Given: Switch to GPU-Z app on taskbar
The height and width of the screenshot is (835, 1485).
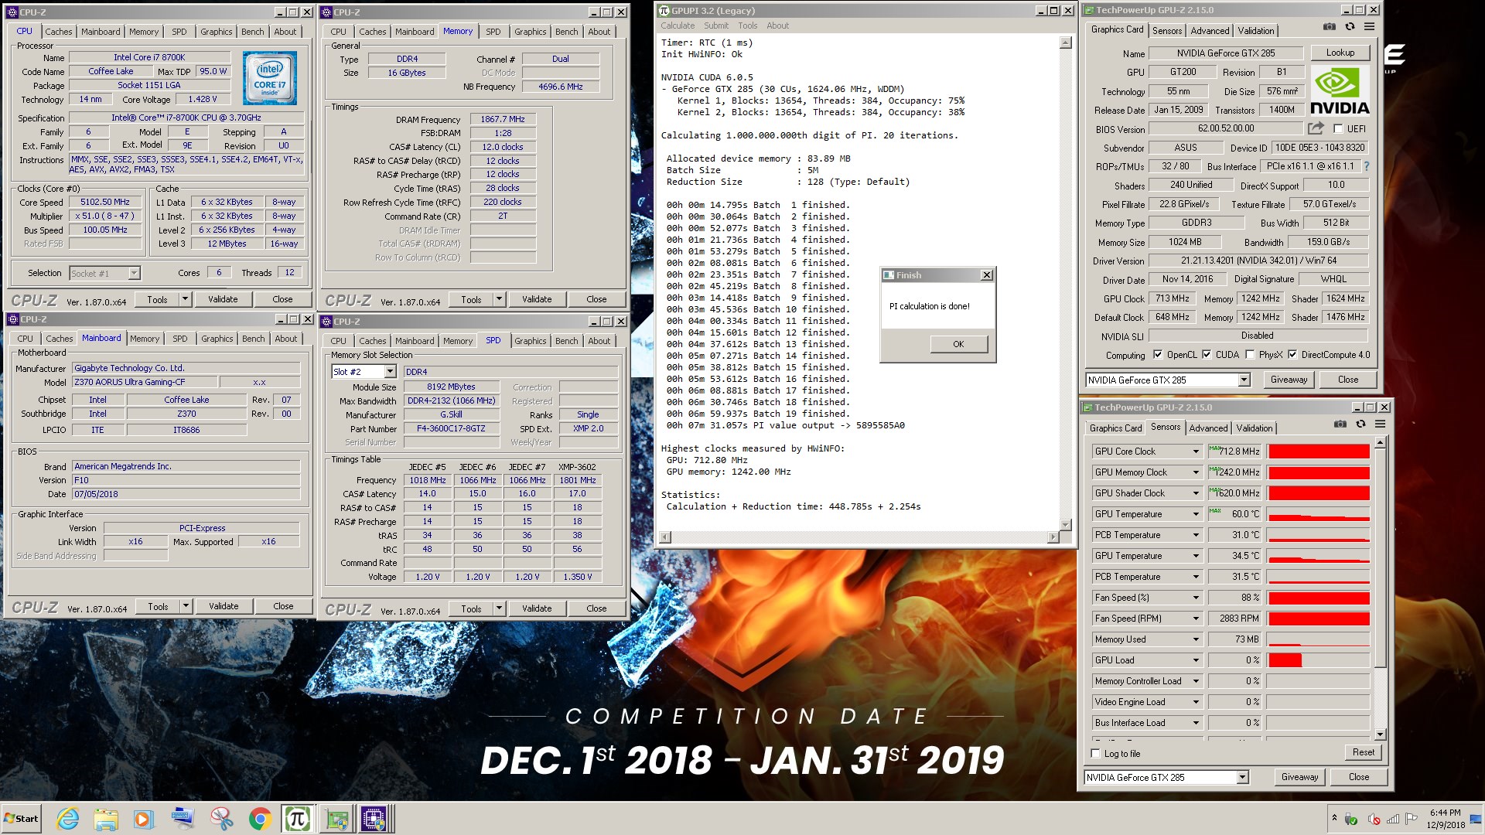Looking at the screenshot, I should 336,819.
